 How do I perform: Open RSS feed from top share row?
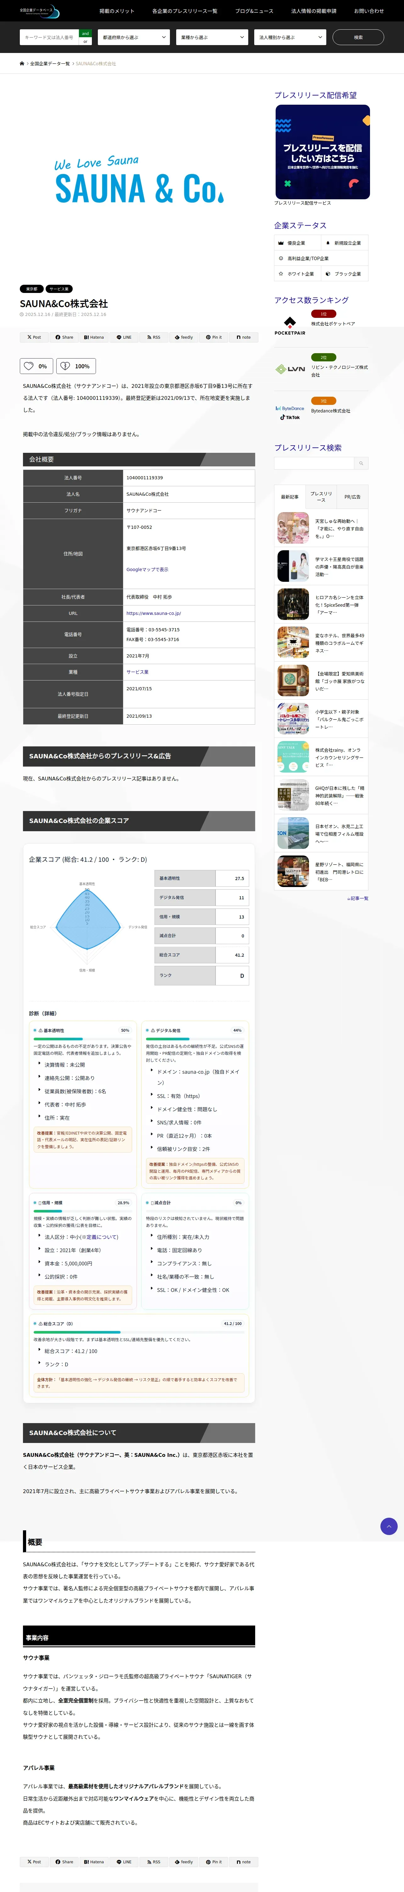tap(153, 337)
